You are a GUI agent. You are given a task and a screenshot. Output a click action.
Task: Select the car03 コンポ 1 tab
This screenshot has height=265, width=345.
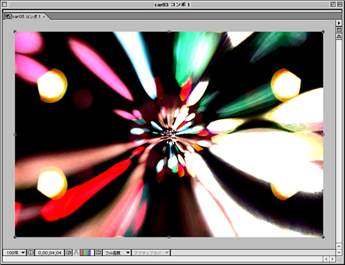point(26,17)
